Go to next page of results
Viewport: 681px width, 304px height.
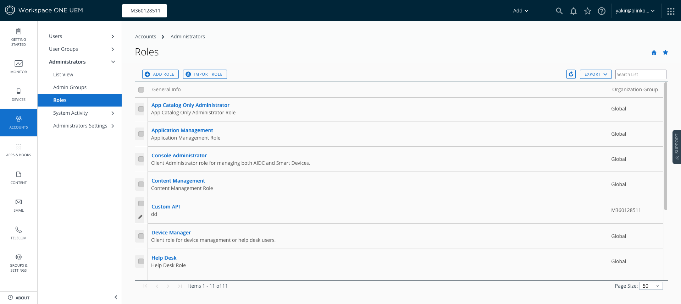point(168,286)
